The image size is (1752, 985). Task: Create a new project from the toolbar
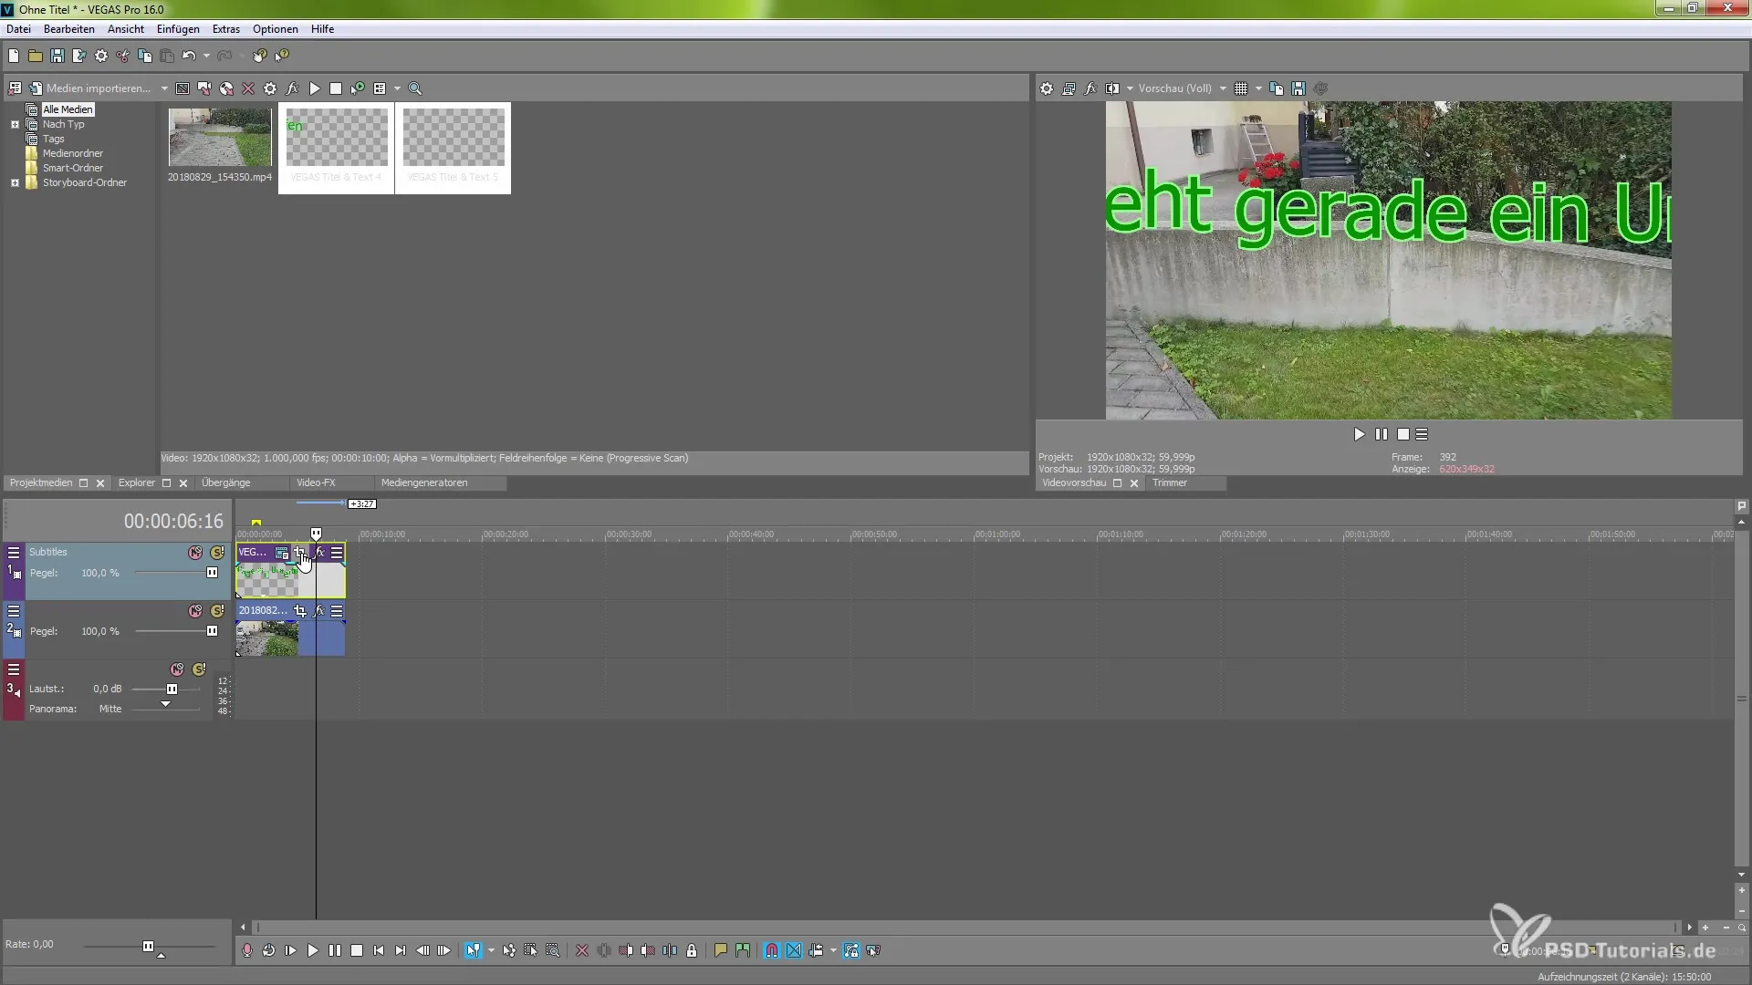14,56
